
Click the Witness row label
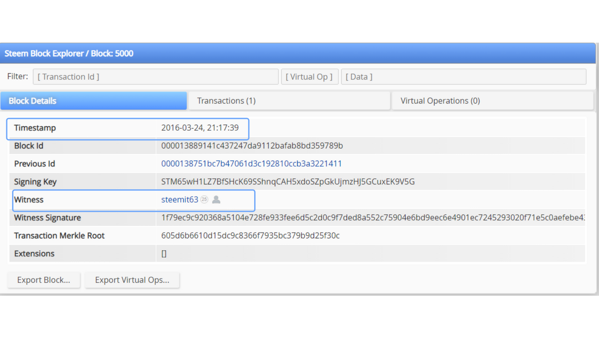coord(29,199)
